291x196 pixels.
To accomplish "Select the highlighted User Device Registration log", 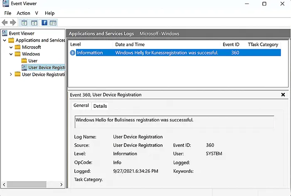I will point(47,67).
